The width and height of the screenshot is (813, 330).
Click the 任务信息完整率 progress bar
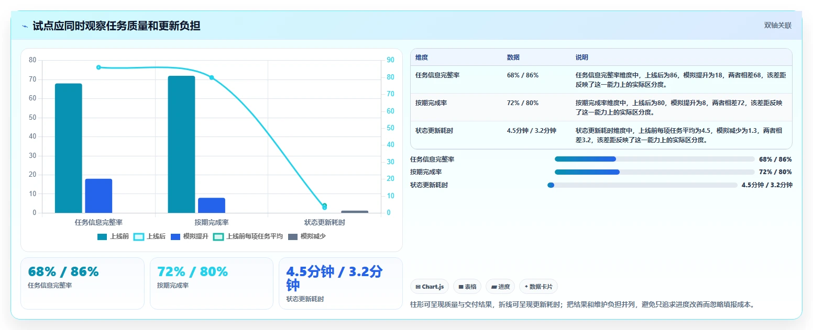(x=655, y=160)
